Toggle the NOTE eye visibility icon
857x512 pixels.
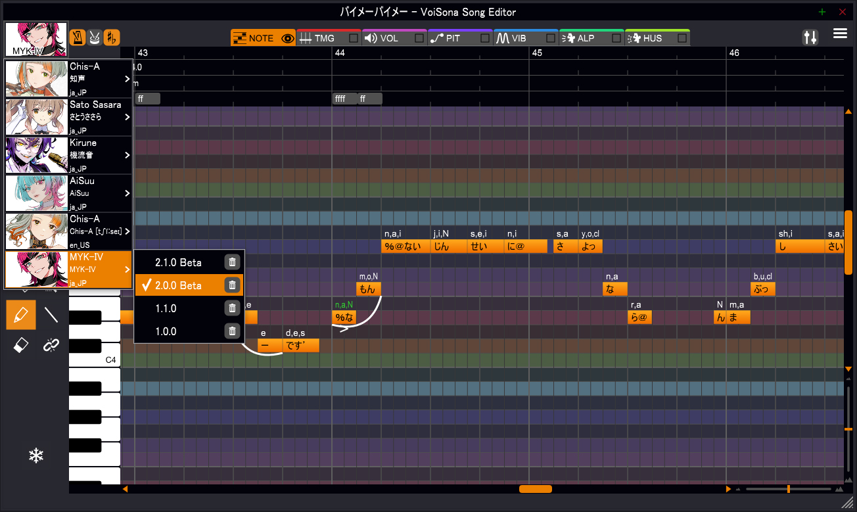[x=287, y=38]
